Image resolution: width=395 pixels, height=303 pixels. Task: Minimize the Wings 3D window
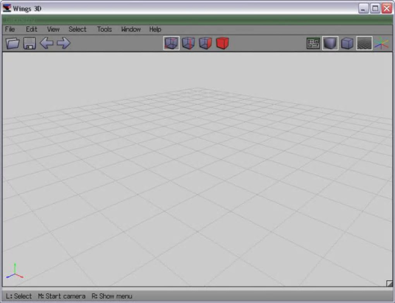click(x=363, y=9)
